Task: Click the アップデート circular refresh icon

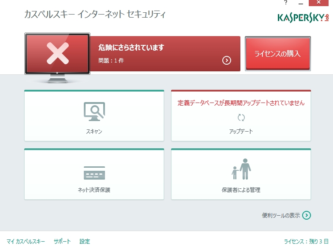Action: [x=241, y=118]
